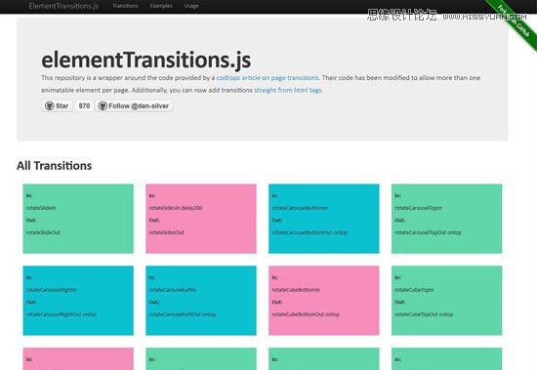Click the rotateSidesOut text
Image resolution: width=537 pixels, height=370 pixels.
coord(166,232)
